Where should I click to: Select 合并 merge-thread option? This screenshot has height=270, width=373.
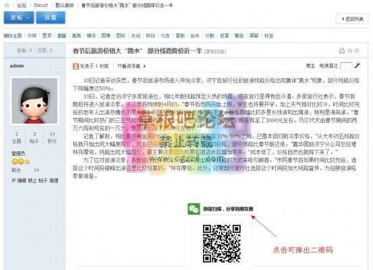(x=194, y=36)
